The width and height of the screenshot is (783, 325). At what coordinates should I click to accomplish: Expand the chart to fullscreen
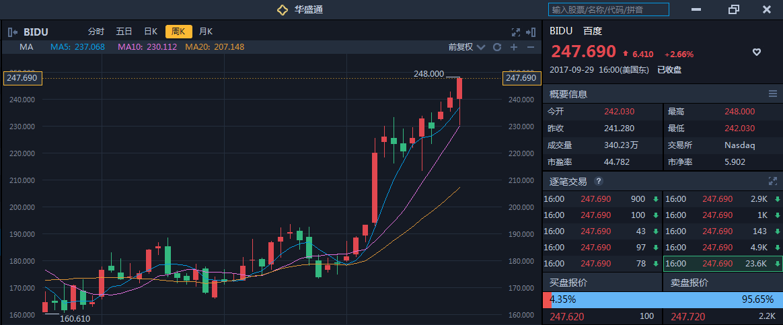click(x=516, y=32)
